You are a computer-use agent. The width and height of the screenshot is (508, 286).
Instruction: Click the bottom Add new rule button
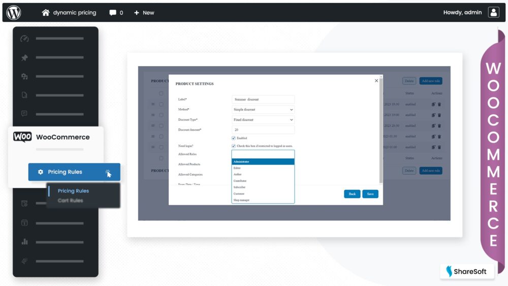coord(431,171)
